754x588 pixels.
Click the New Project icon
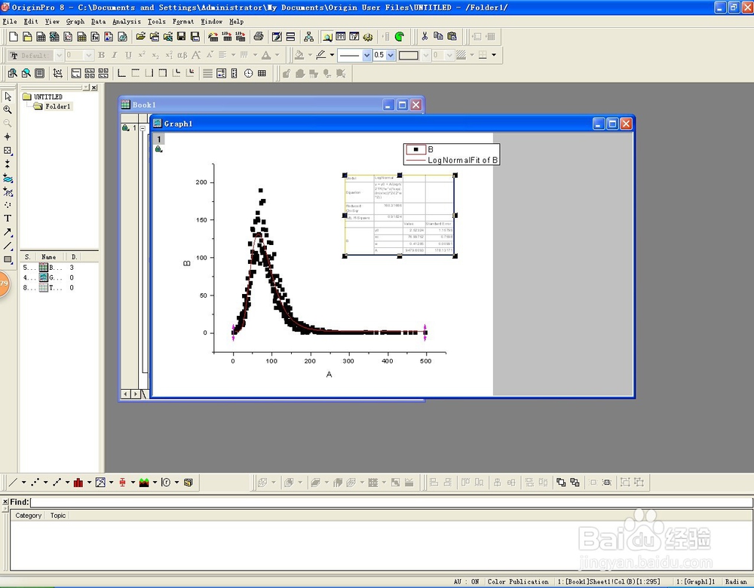point(14,36)
